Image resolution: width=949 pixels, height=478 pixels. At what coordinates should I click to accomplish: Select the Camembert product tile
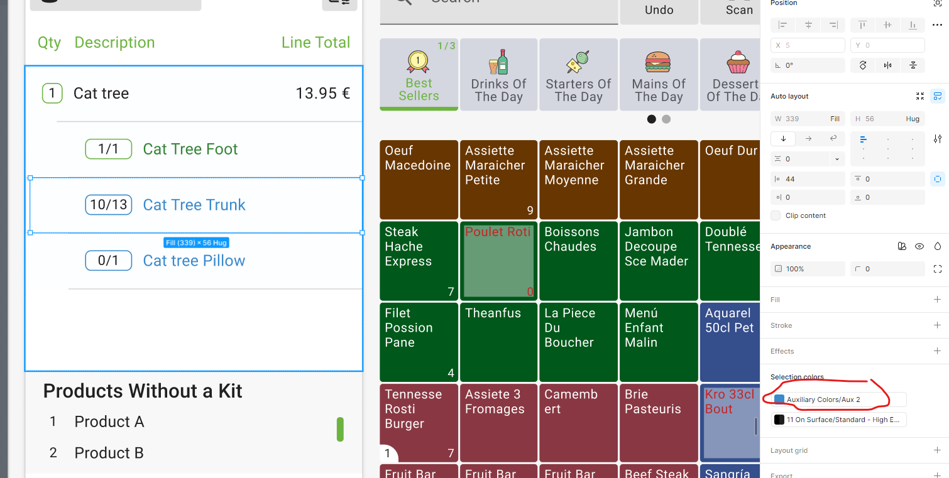(x=579, y=423)
